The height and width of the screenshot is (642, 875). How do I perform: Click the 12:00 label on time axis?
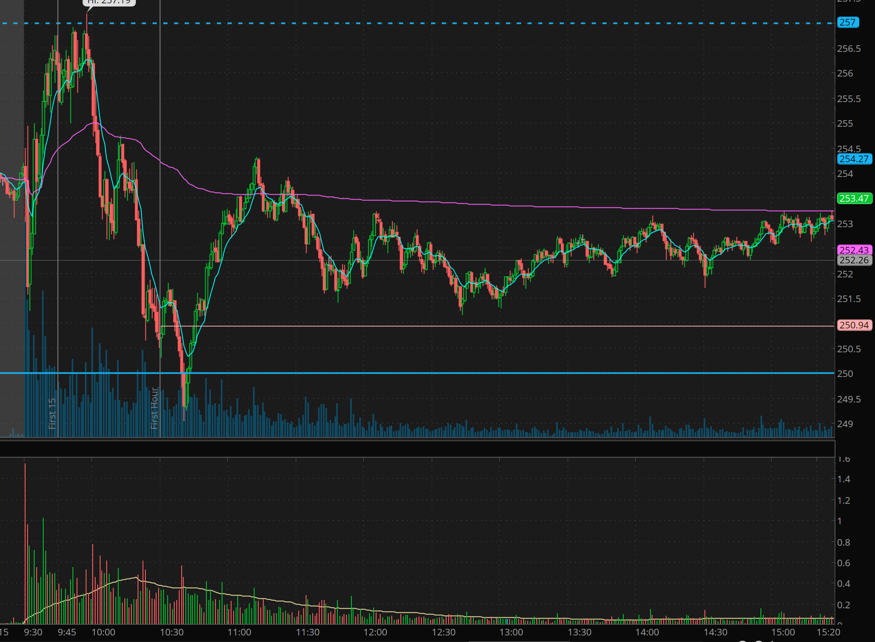[375, 632]
